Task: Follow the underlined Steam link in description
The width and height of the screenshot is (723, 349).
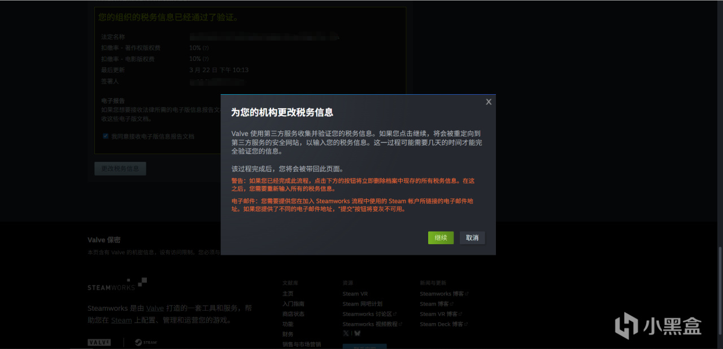Action: [121, 320]
